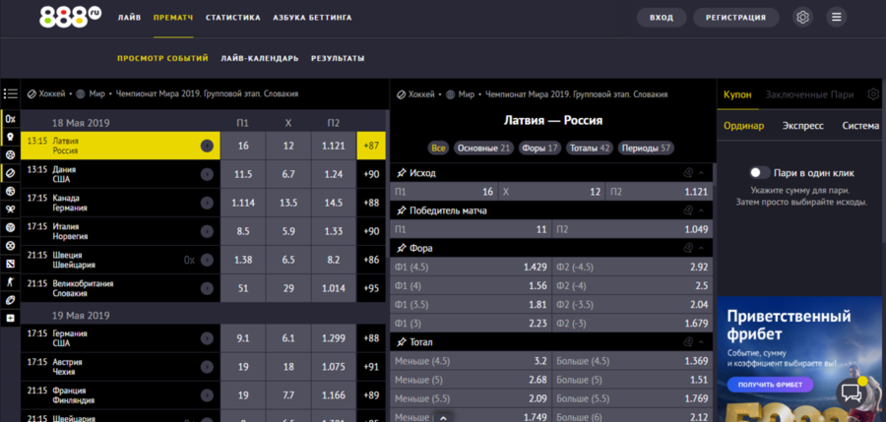This screenshot has height=422, width=886.
Task: Click the Регистрация button
Action: click(735, 18)
